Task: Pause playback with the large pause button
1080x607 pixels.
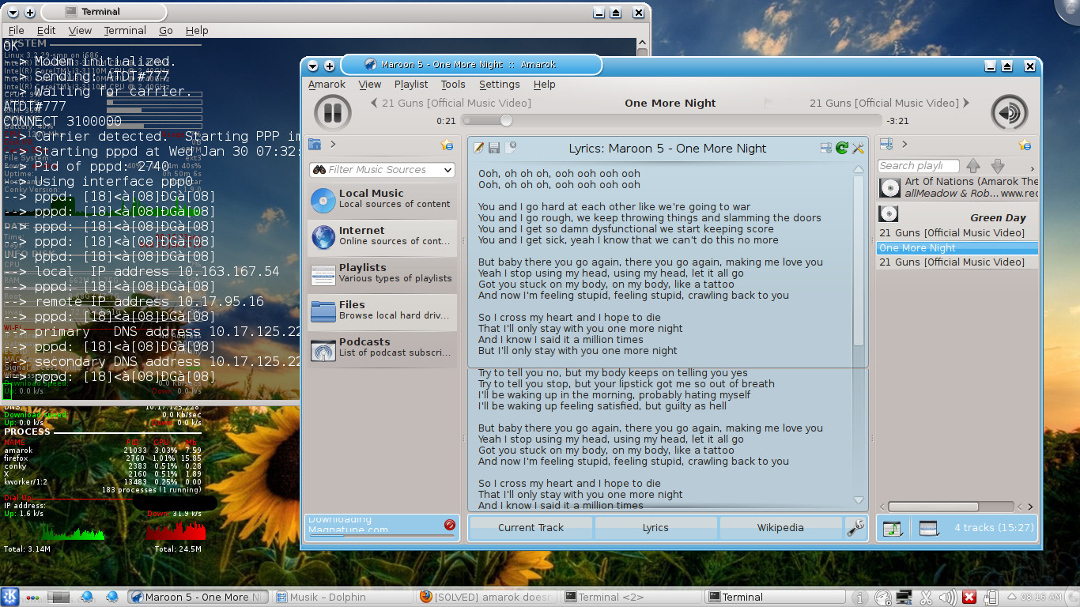Action: coord(333,112)
